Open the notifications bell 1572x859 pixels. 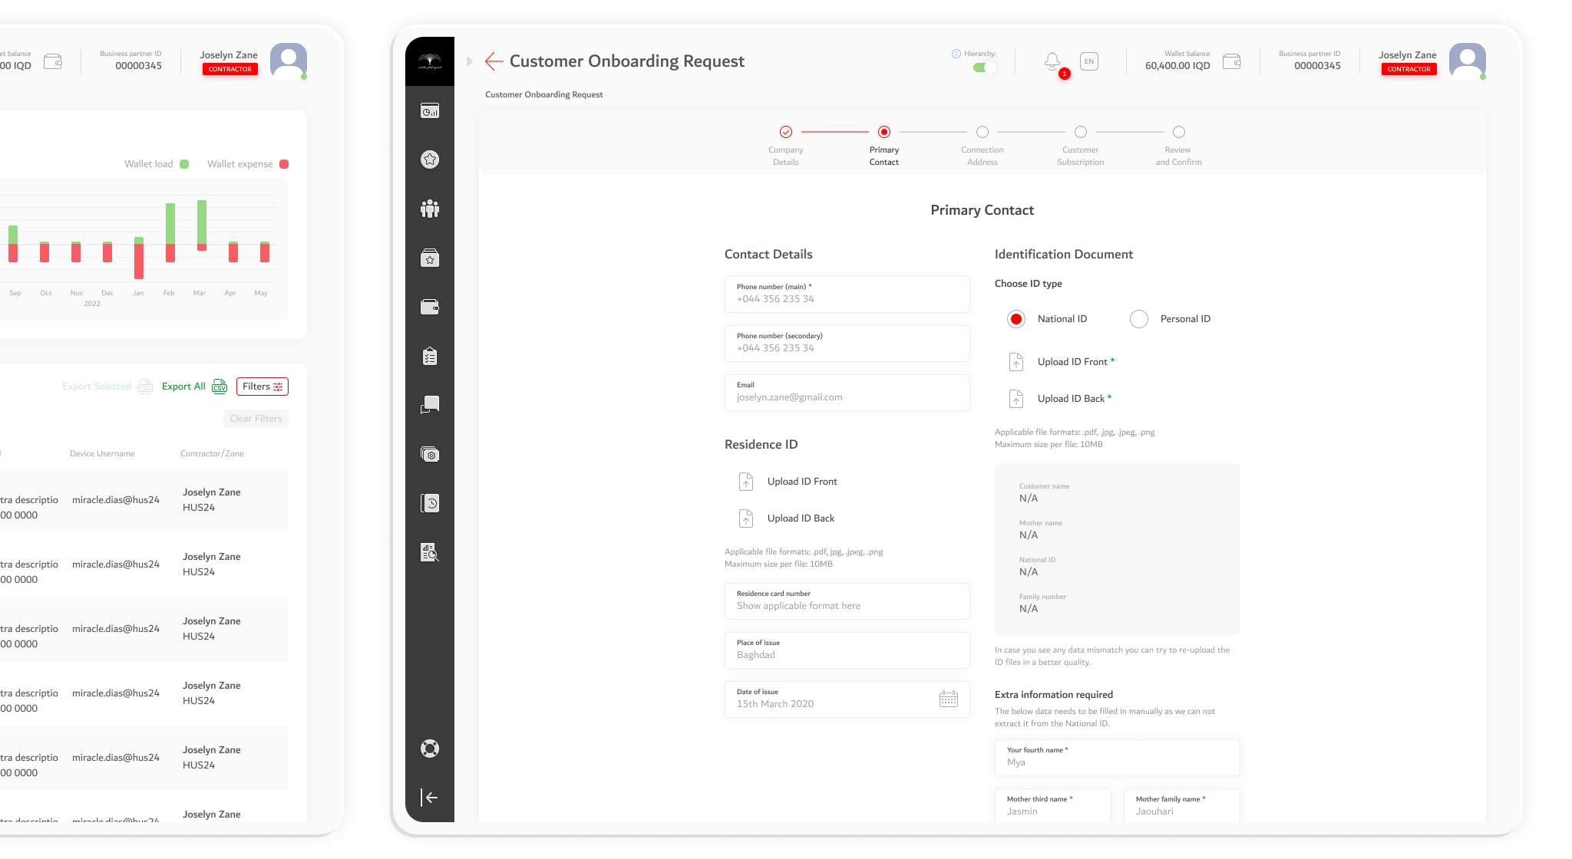1052,61
